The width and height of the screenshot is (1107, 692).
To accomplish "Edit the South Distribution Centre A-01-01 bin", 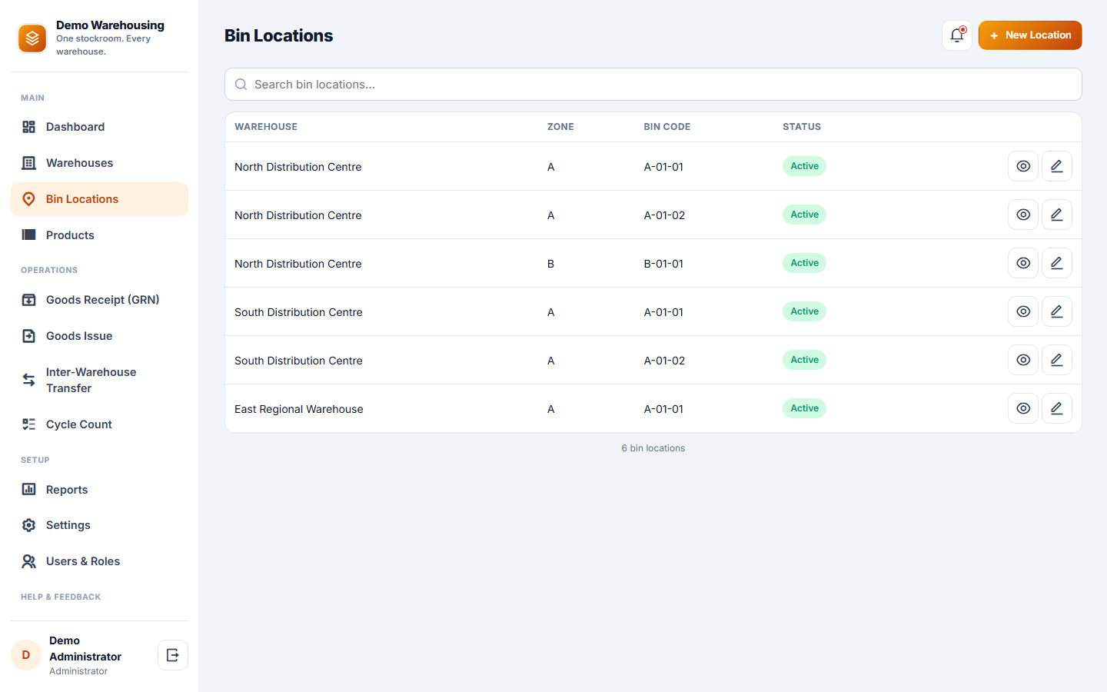I will click(x=1057, y=311).
